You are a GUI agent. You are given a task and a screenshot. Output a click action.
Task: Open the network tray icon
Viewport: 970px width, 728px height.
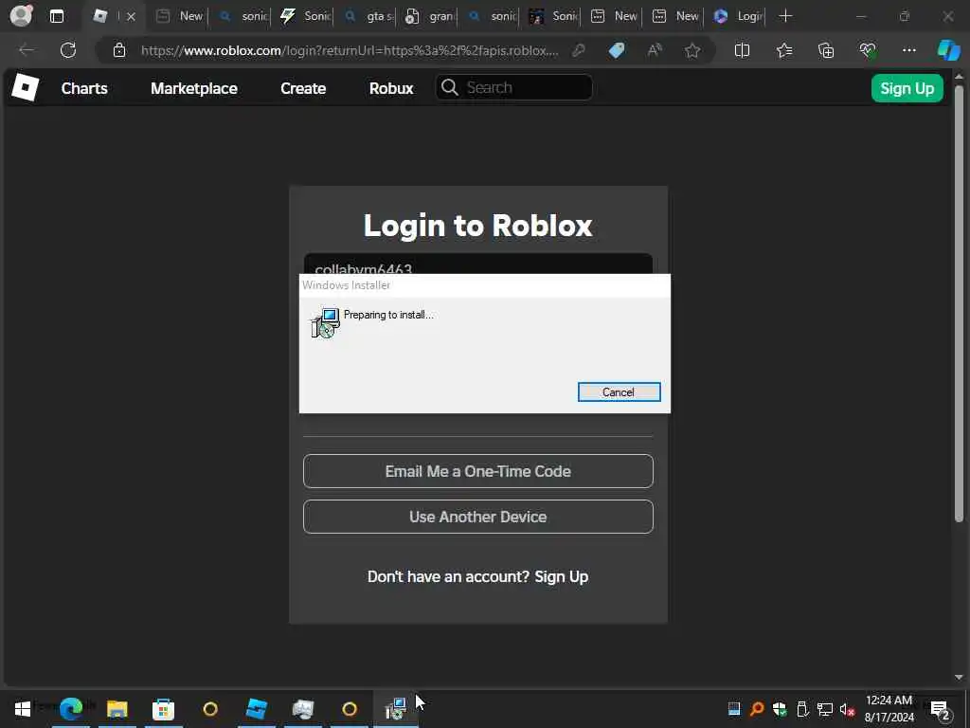[x=825, y=709]
